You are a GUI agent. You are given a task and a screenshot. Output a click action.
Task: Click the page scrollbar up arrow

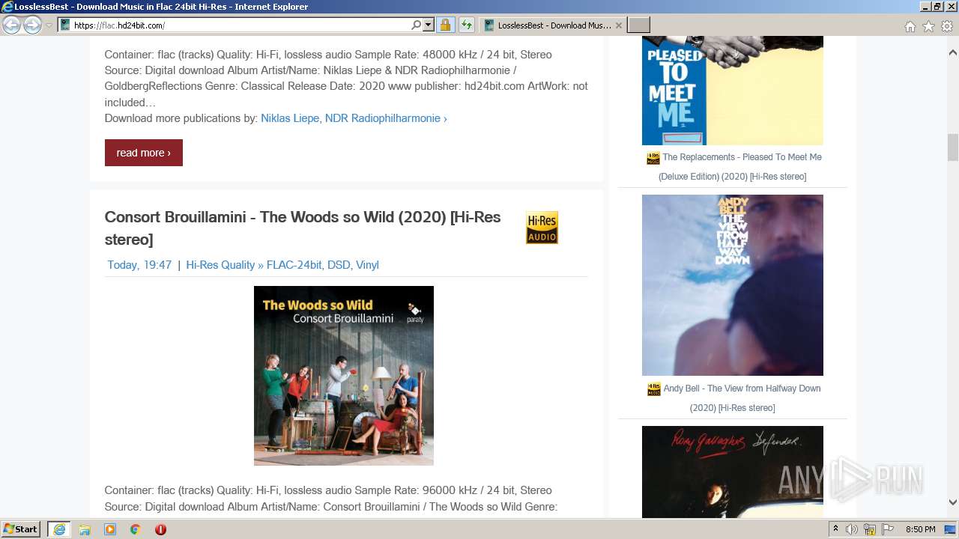[953, 53]
